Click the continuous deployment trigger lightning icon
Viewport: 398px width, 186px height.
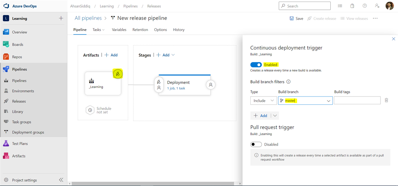(x=118, y=74)
